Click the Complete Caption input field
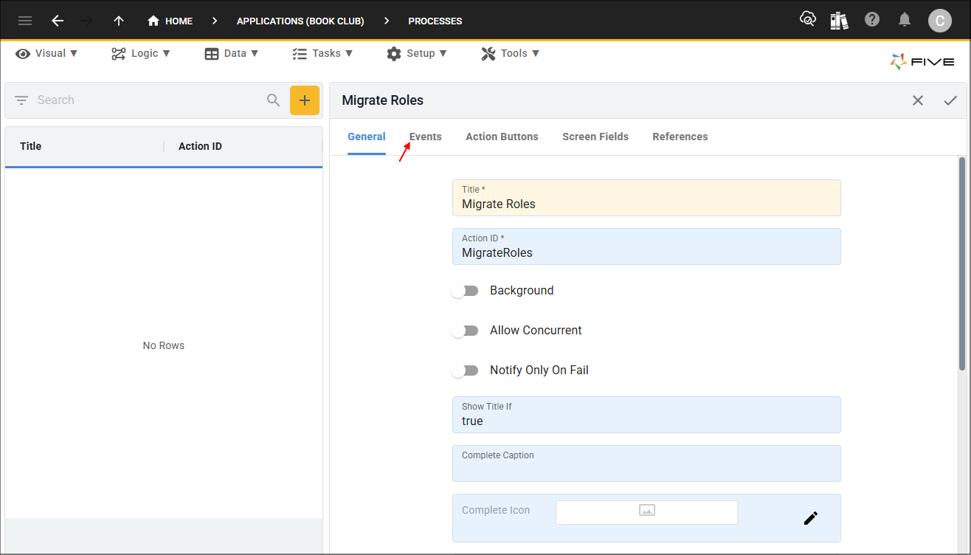This screenshot has height=555, width=971. [x=646, y=463]
